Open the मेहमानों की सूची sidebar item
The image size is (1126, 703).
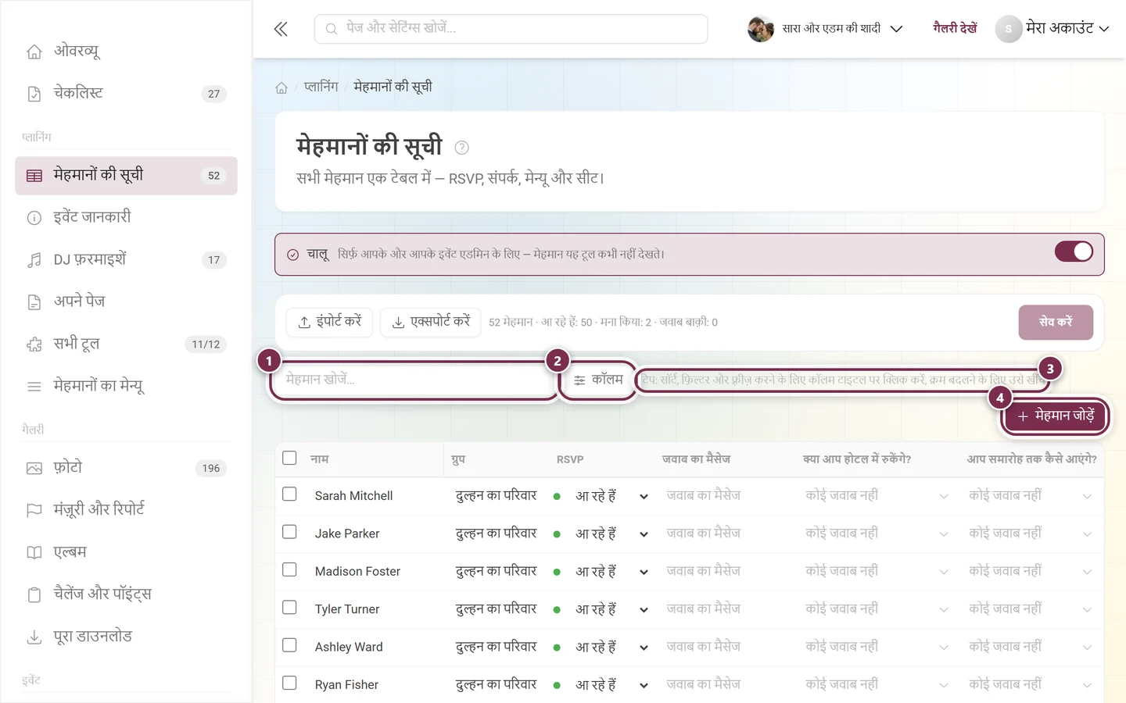tap(126, 176)
